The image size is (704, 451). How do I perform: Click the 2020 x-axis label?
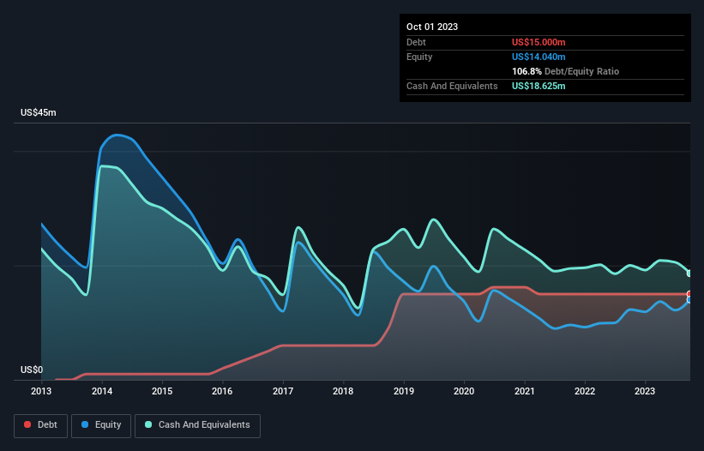tap(464, 391)
